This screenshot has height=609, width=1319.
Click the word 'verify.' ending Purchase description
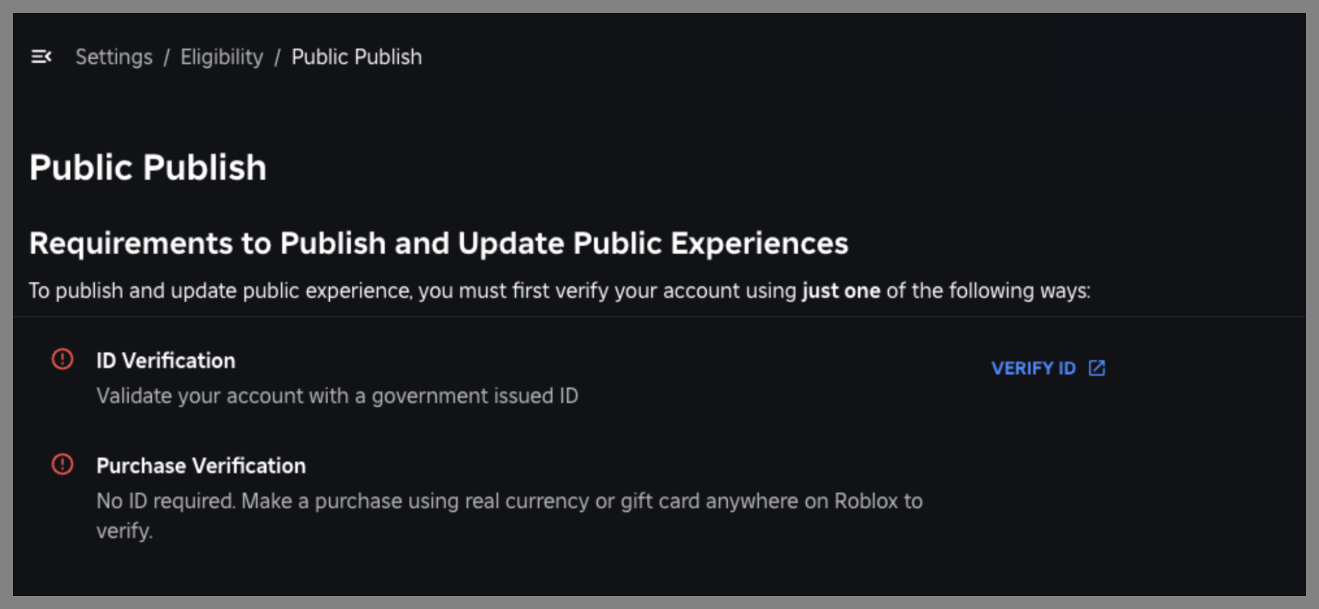124,531
